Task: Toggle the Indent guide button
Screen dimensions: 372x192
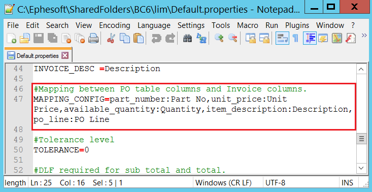Action: pos(310,38)
